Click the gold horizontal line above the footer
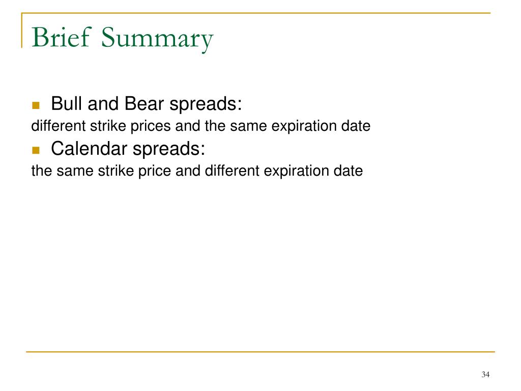Viewport: 521px width, 391px height. pos(260,351)
